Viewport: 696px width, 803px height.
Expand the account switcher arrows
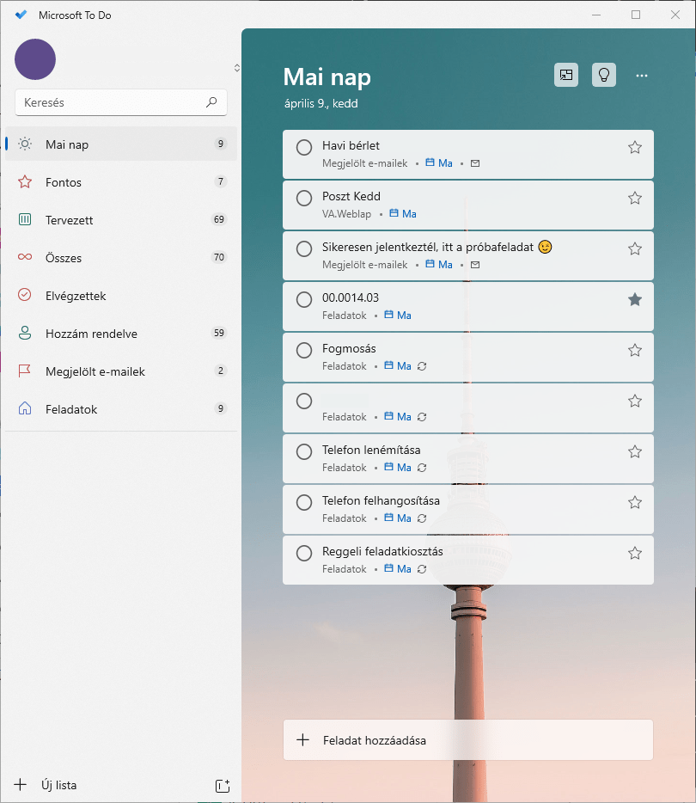pos(236,67)
